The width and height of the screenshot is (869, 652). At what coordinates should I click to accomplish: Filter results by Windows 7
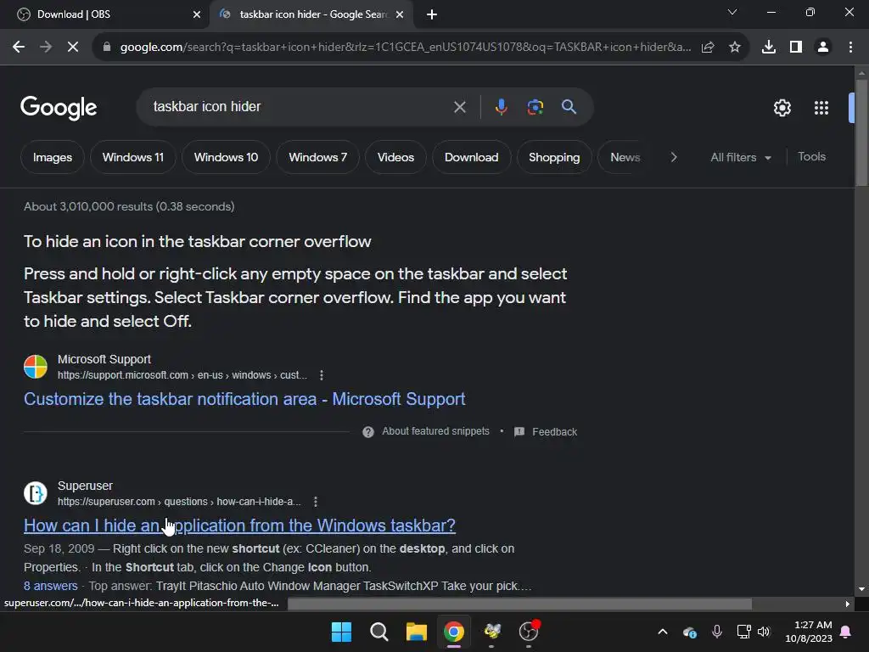318,157
